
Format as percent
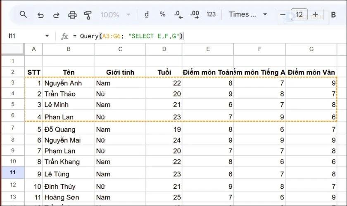[x=162, y=14]
